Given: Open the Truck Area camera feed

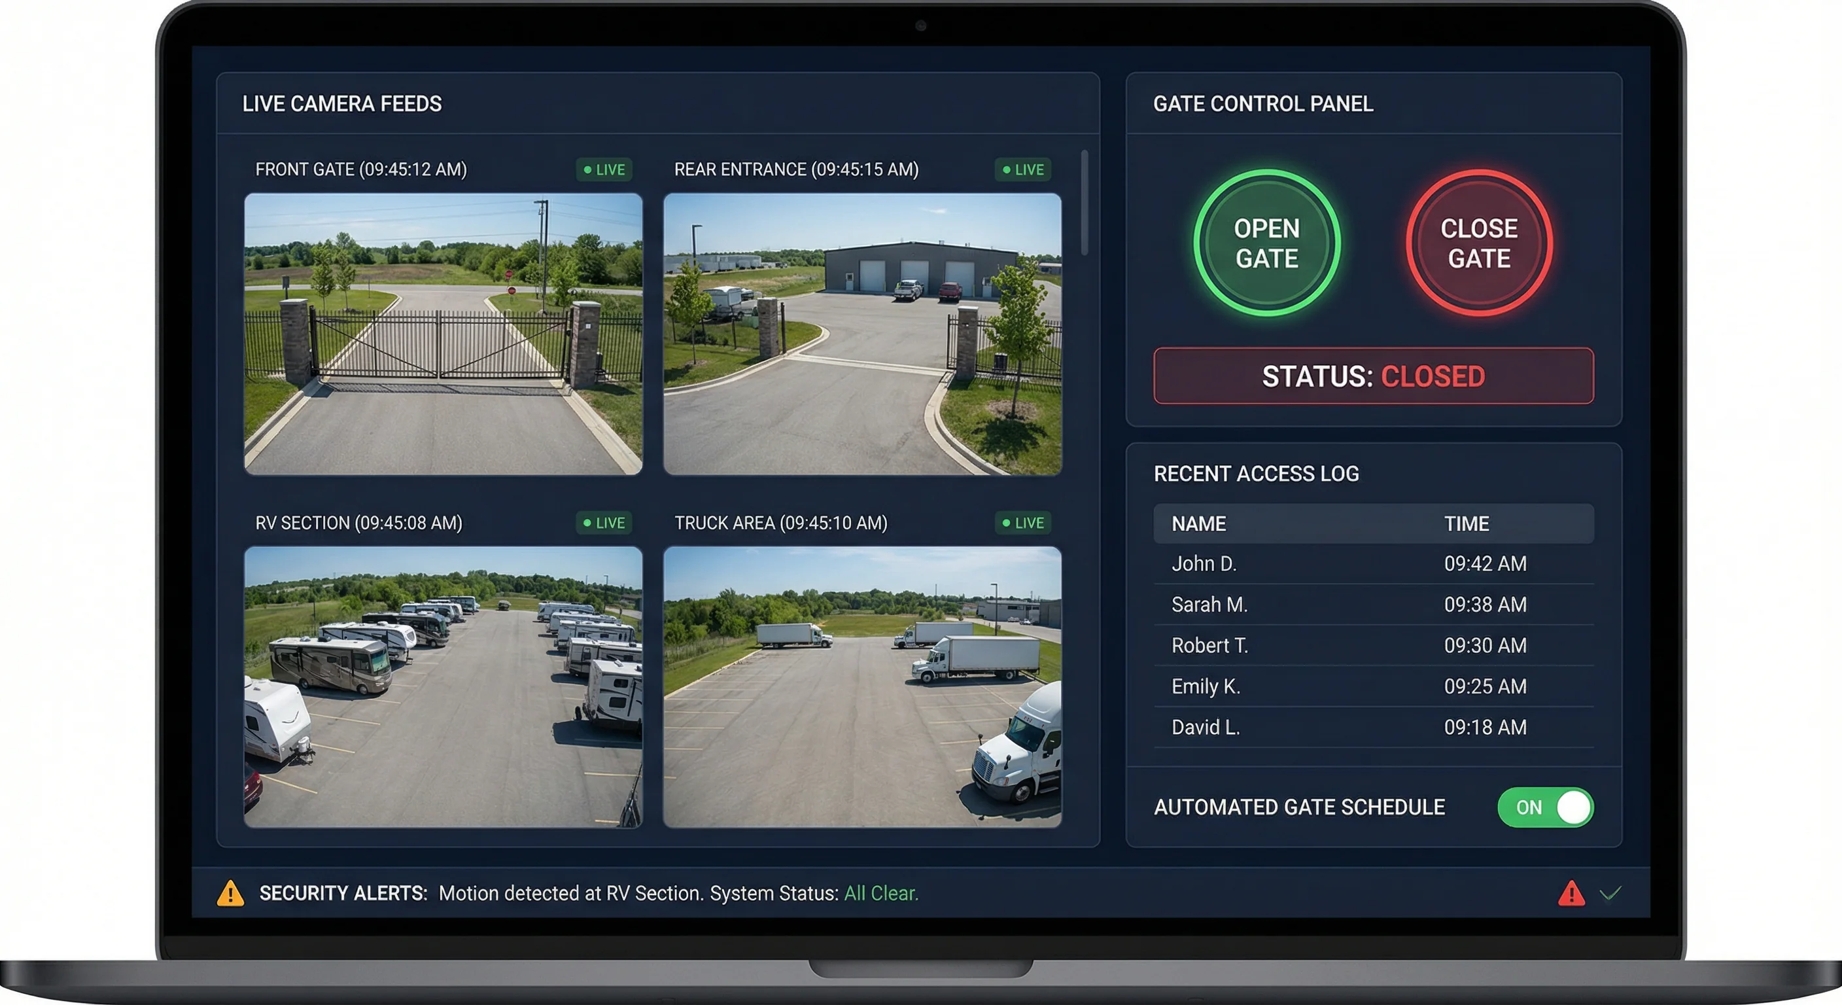Looking at the screenshot, I should click(863, 688).
